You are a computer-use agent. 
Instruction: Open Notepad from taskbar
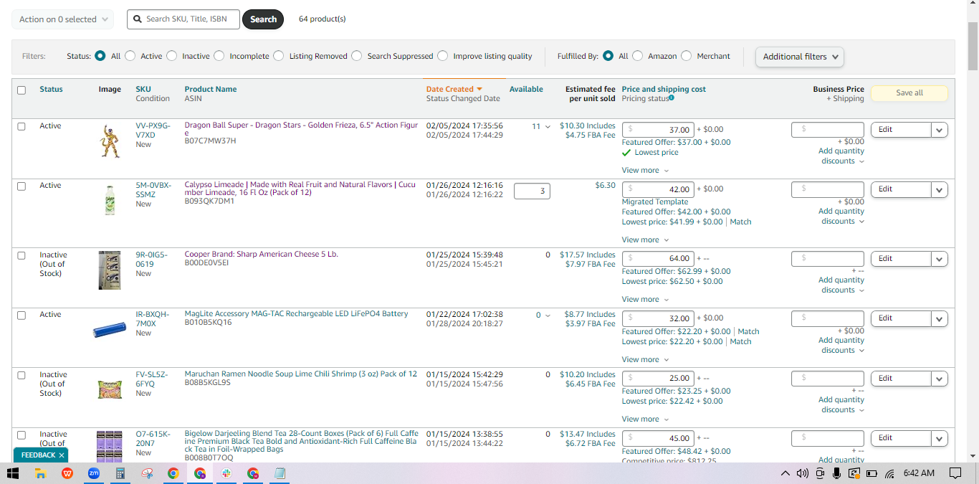(x=280, y=473)
